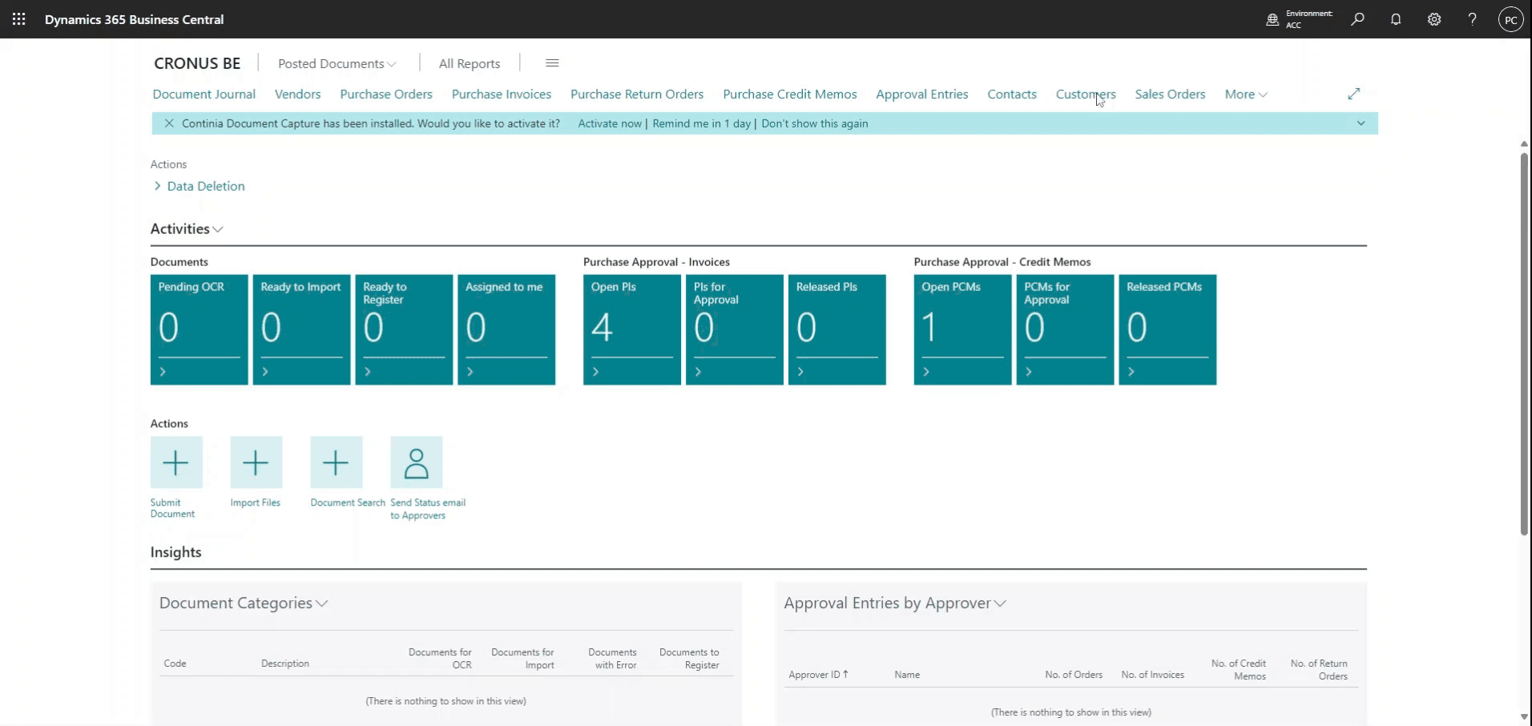Click the Documents for OCR column header

(440, 659)
